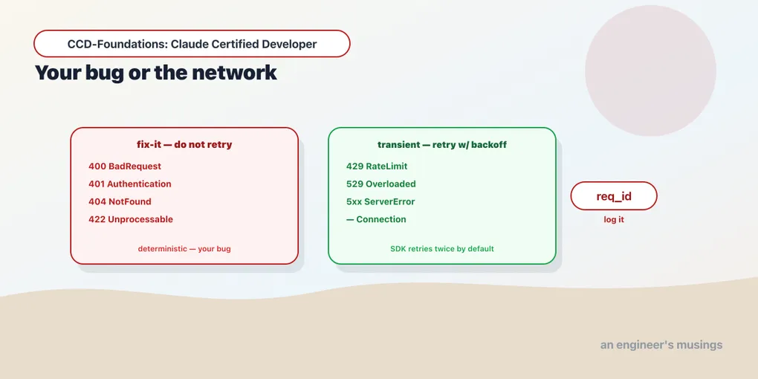Click the '400 BadRequest' line
Image resolution: width=758 pixels, height=379 pixels.
pyautogui.click(x=125, y=166)
